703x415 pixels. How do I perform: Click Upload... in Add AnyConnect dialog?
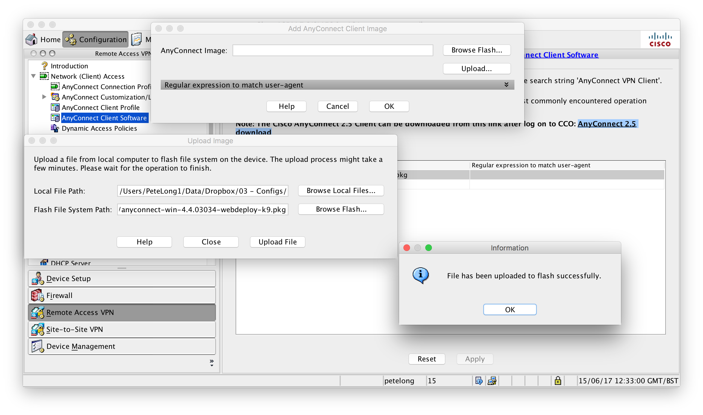(477, 69)
